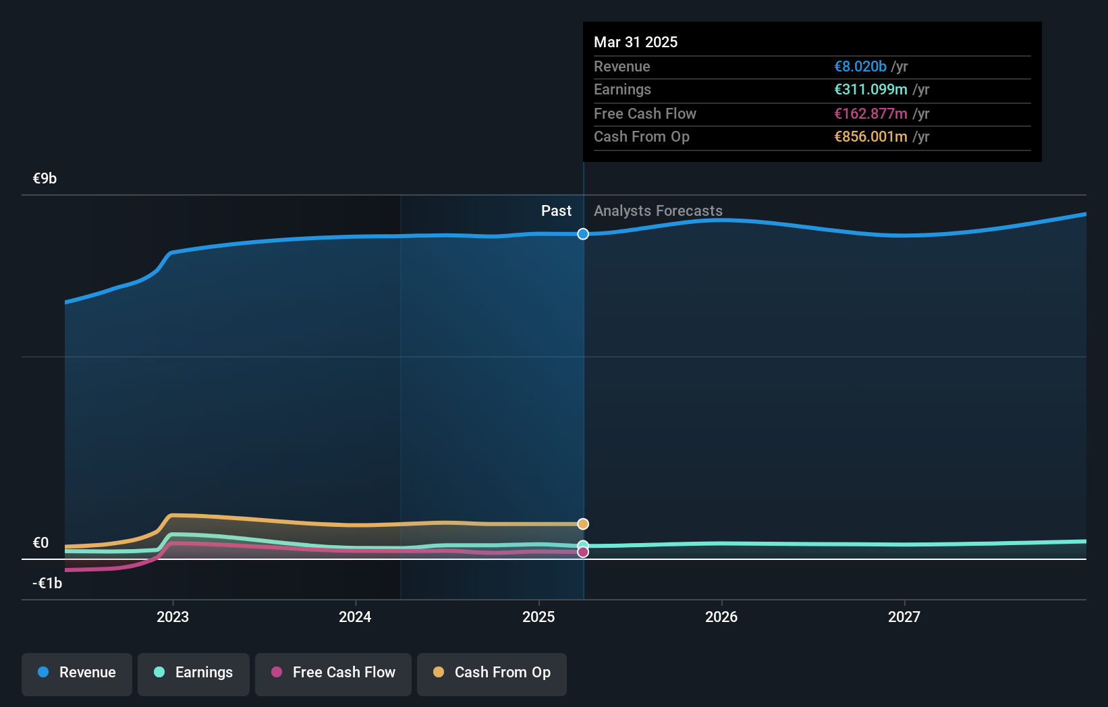
Task: Select the teal Earnings data point marker
Action: [x=583, y=545]
